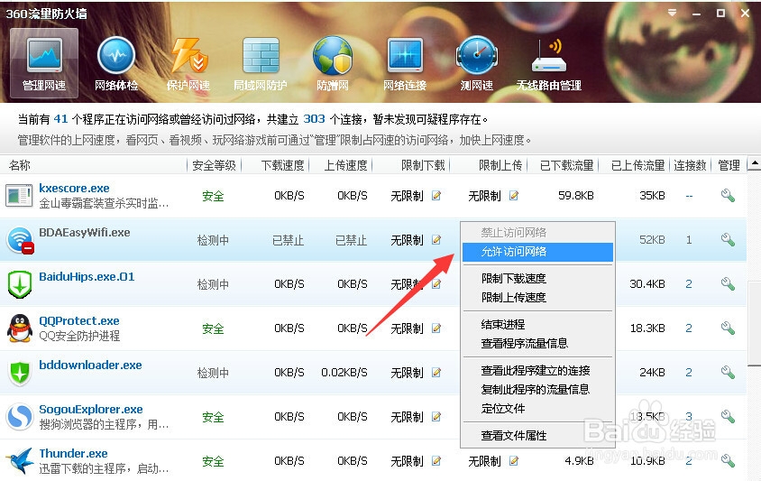Image resolution: width=761 pixels, height=481 pixels.
Task: Click the BaiduHips green shield icon
Action: (20, 284)
